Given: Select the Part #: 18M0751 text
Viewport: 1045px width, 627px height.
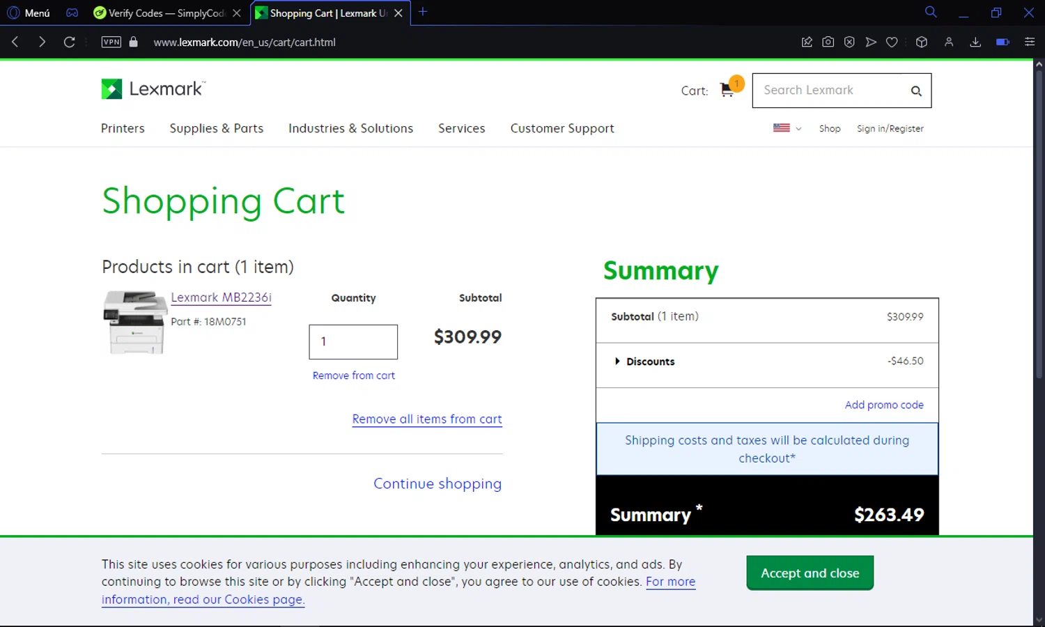Looking at the screenshot, I should point(208,322).
